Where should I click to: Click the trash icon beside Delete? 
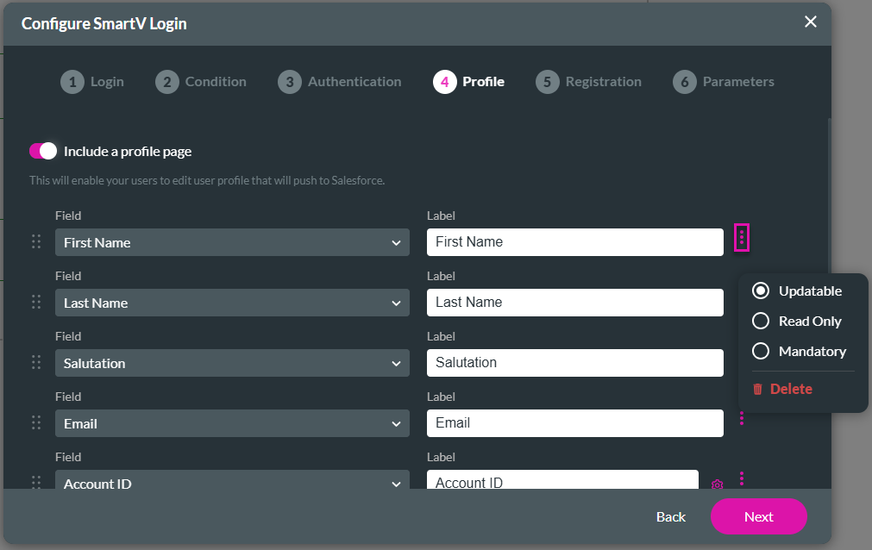coord(759,389)
